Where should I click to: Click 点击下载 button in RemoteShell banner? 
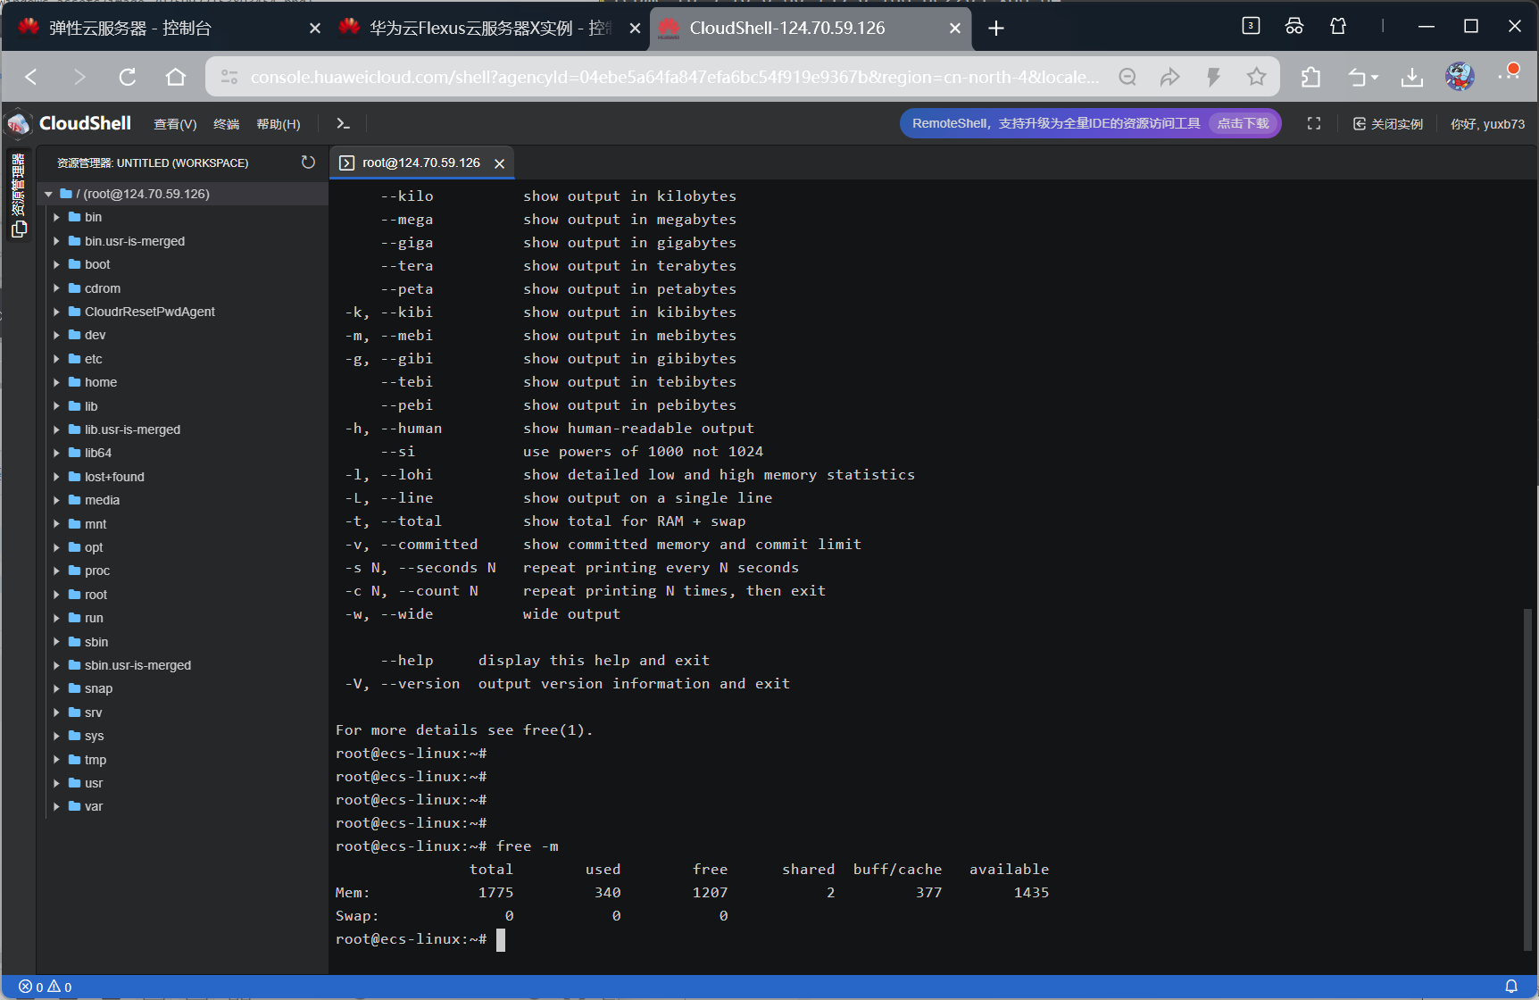click(x=1243, y=123)
